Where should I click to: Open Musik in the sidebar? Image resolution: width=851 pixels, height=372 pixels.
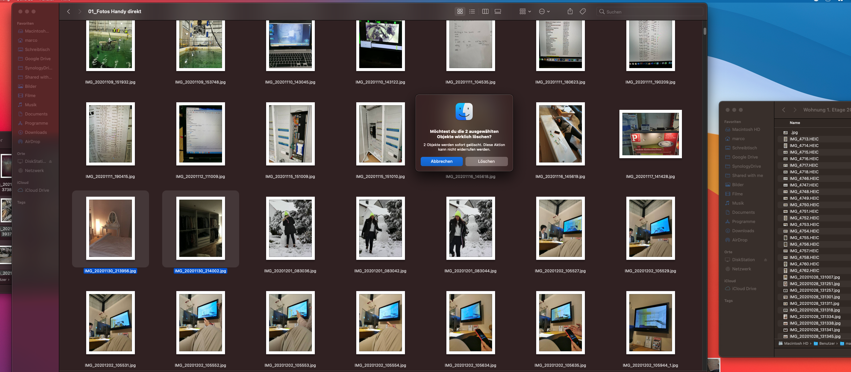(x=31, y=104)
